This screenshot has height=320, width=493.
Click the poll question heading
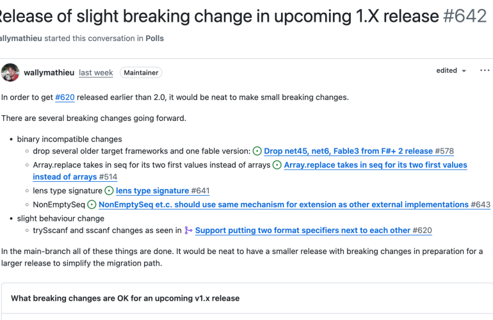125,298
